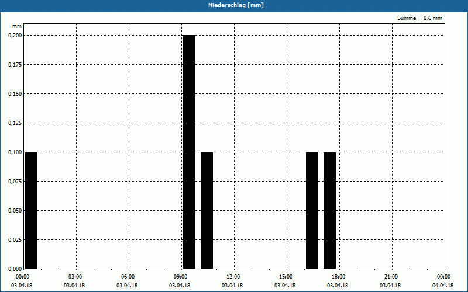Screen dimensions: 468x292
Task: Click the precipitation bar starting at 00:00
Action: point(32,210)
